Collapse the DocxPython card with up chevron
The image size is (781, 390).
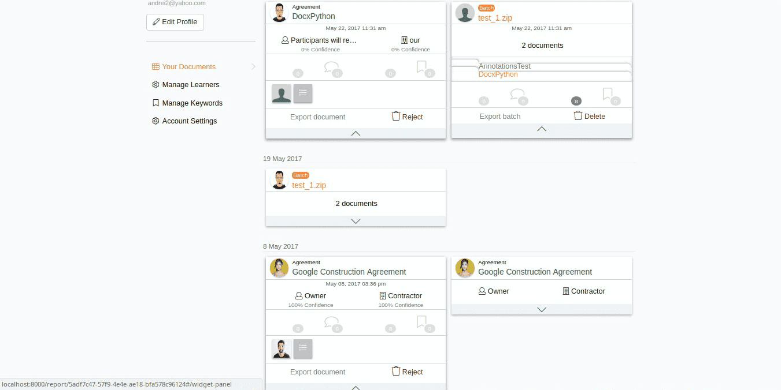tap(356, 133)
